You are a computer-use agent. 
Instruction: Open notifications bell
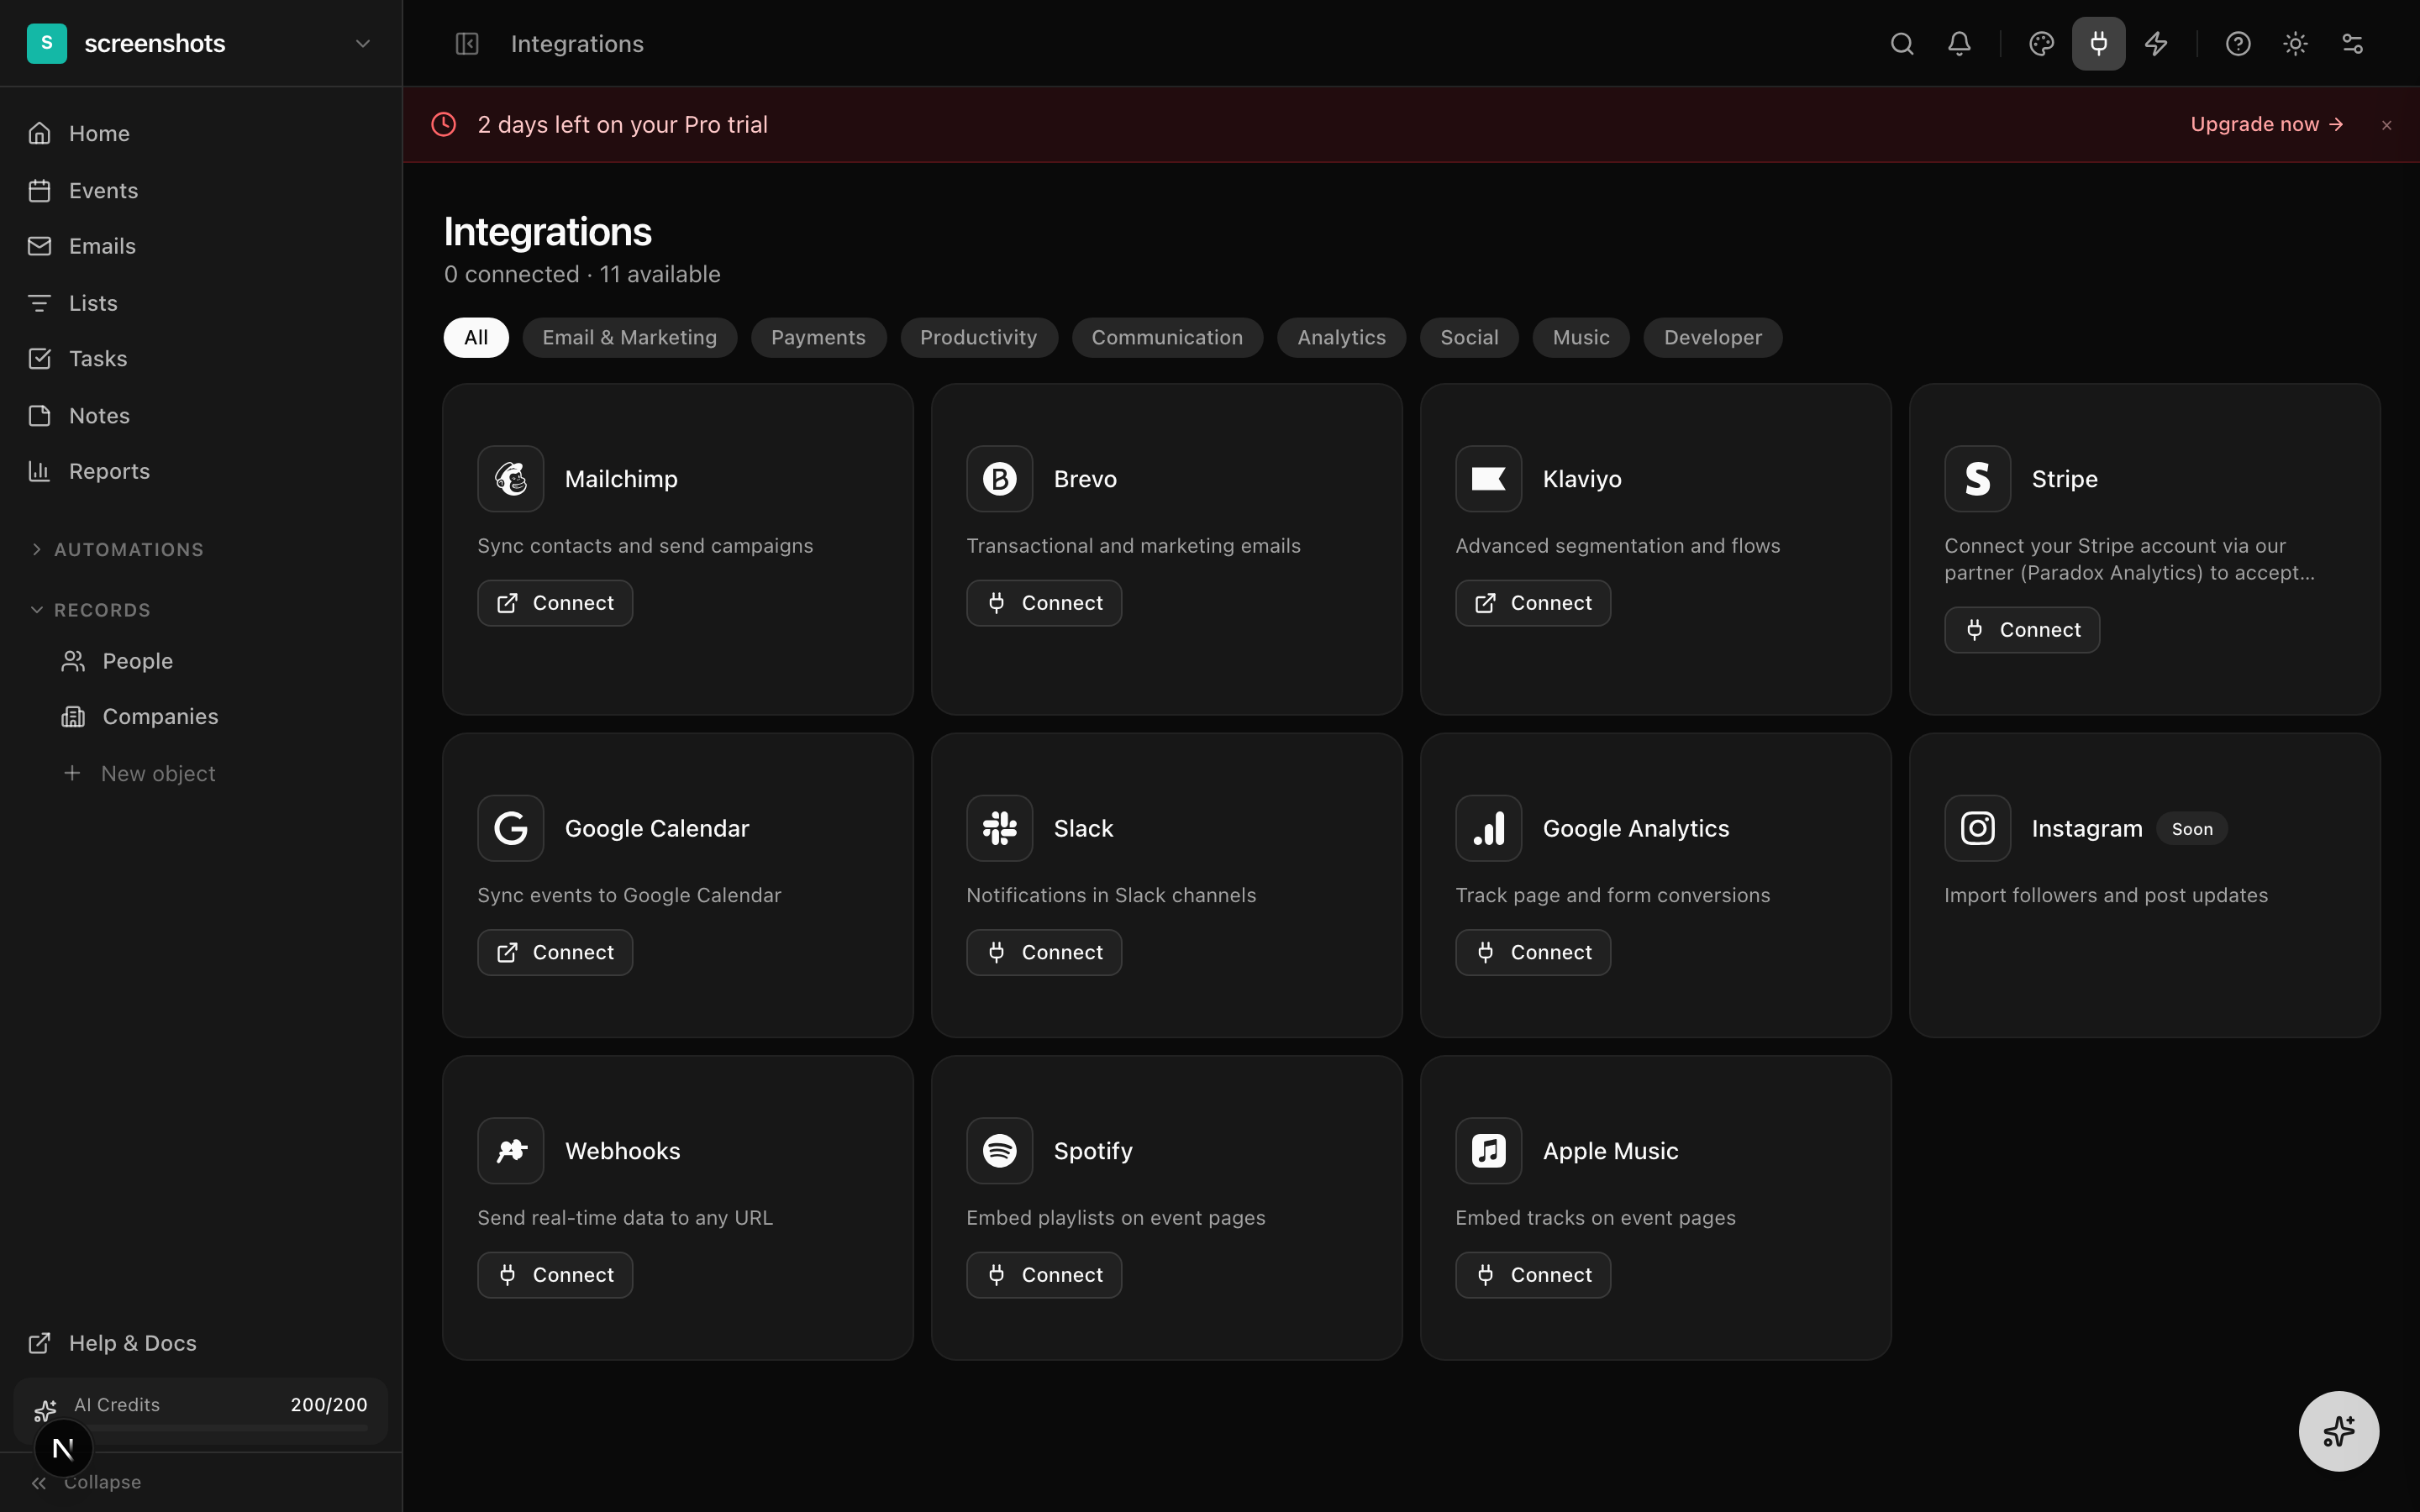1959,44
